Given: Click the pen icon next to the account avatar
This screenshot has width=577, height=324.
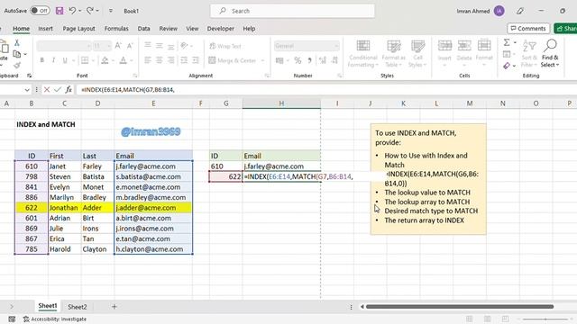Looking at the screenshot, I should click(520, 11).
